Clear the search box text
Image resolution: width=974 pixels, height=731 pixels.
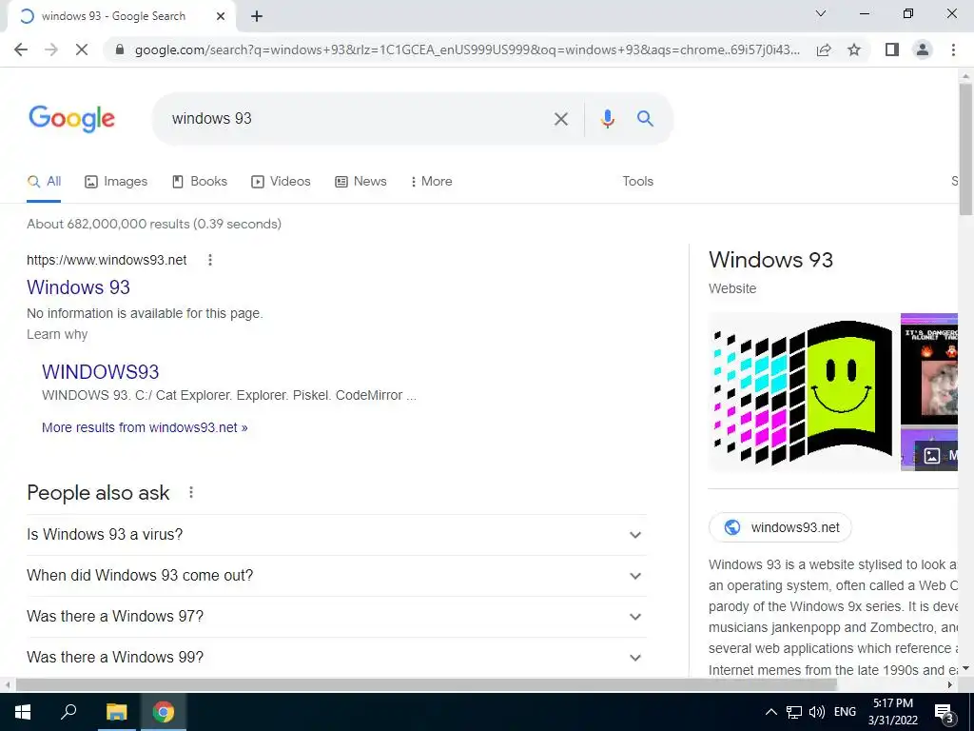pyautogui.click(x=561, y=119)
